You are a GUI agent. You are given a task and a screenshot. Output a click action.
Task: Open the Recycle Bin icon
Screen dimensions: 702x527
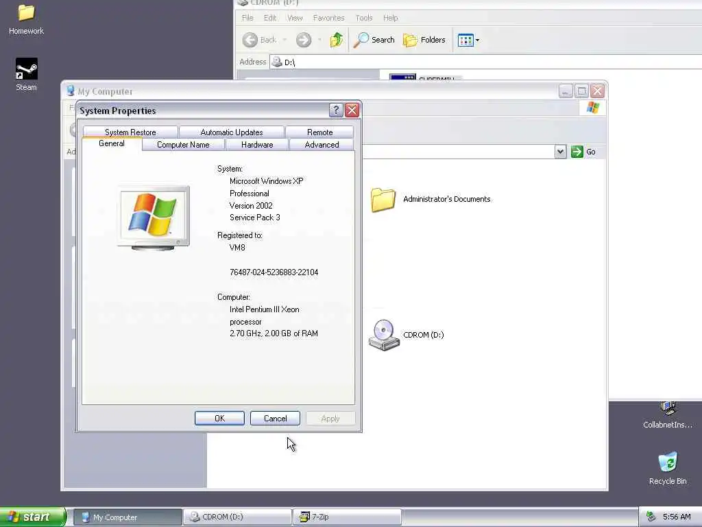(x=668, y=468)
